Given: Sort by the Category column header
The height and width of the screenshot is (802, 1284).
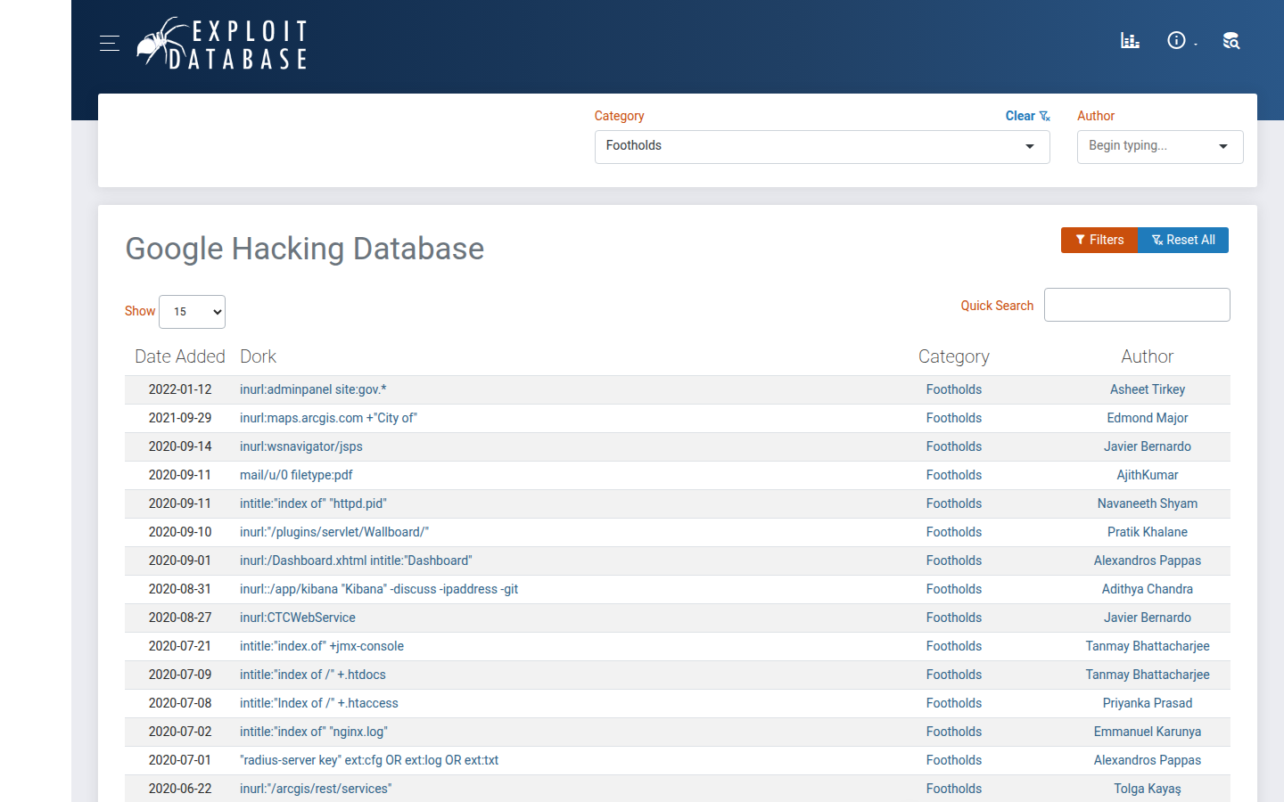Looking at the screenshot, I should coord(954,356).
